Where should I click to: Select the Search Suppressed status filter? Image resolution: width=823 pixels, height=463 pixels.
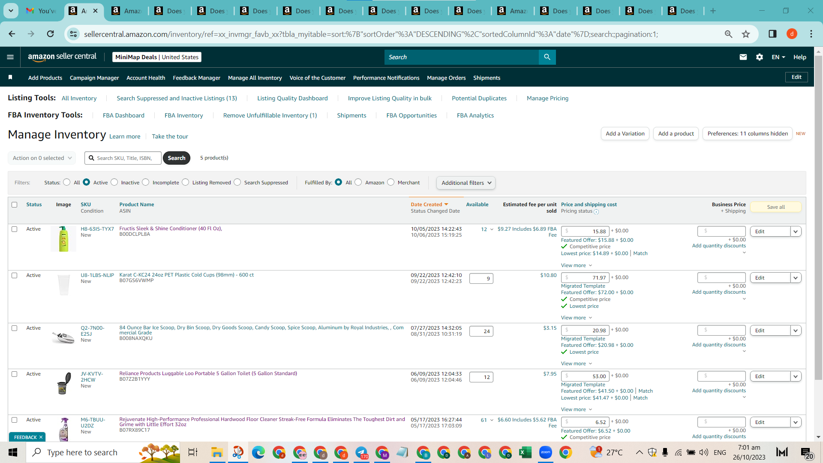pos(237,182)
